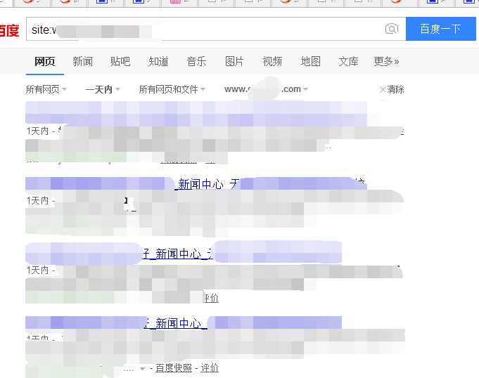Switch to the 新闻 tab
479x378 pixels.
point(83,62)
